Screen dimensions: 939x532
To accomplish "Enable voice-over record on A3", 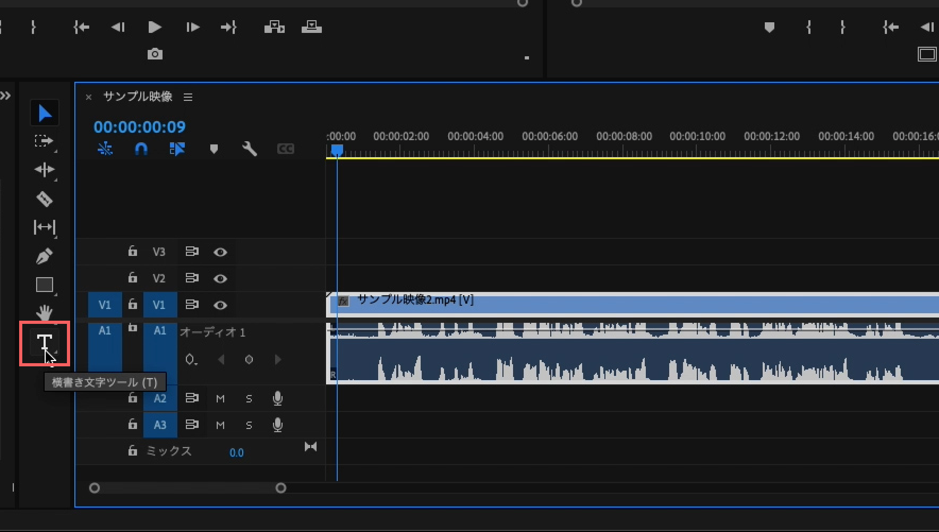I will 277,425.
